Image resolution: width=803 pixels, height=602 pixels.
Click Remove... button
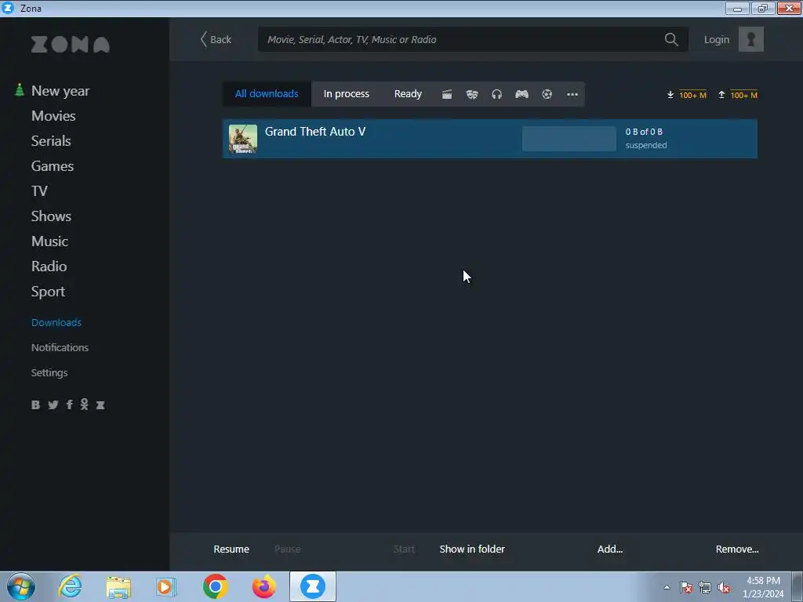[737, 549]
